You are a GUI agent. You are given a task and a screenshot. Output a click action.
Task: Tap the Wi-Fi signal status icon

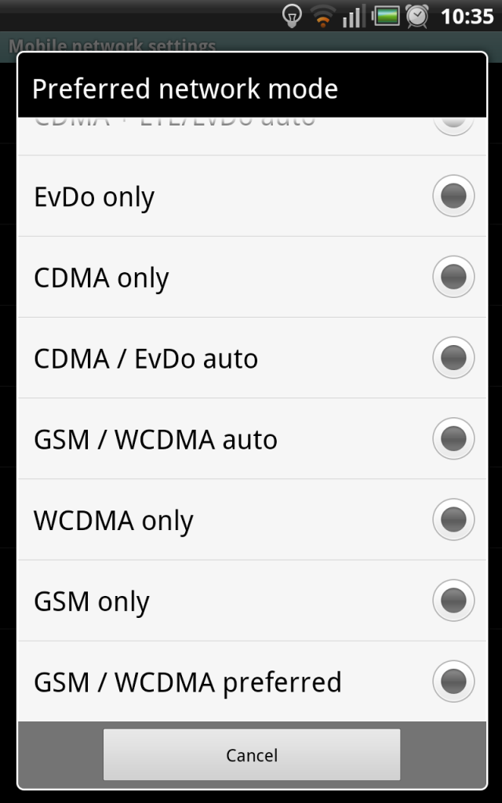coord(322,16)
